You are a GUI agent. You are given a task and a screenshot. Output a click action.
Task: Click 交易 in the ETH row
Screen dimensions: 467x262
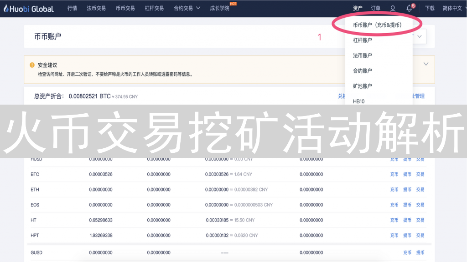click(420, 190)
